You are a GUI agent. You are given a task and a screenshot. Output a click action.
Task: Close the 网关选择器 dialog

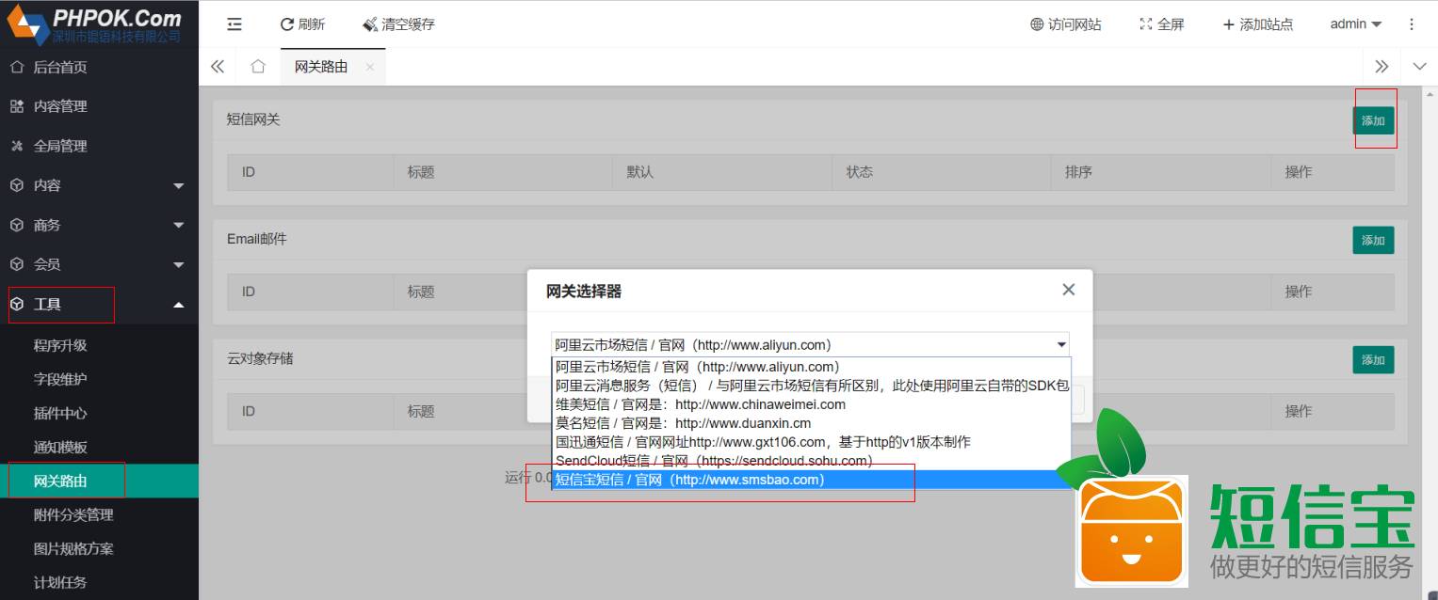1068,290
